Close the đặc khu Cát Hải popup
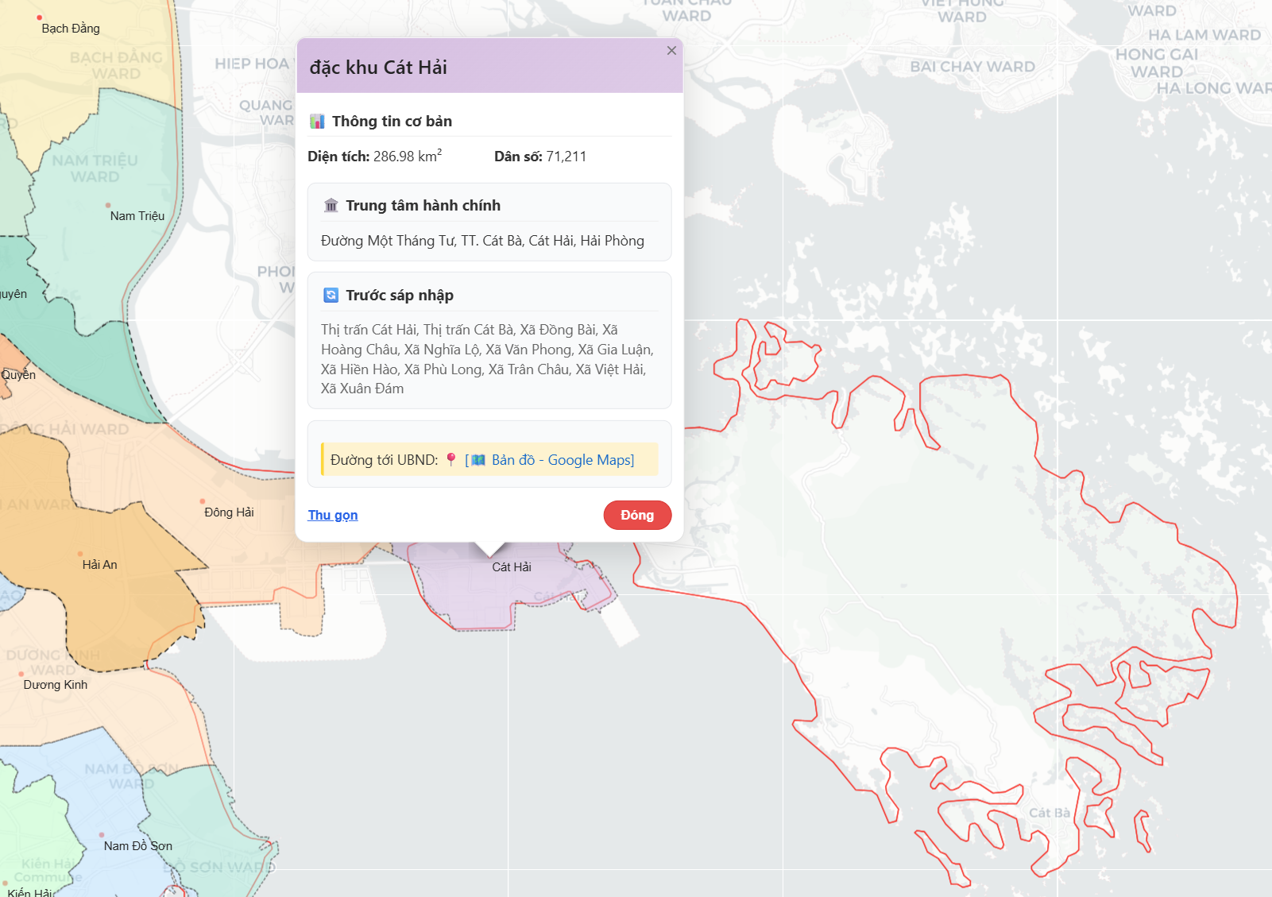The height and width of the screenshot is (897, 1272). 671,51
